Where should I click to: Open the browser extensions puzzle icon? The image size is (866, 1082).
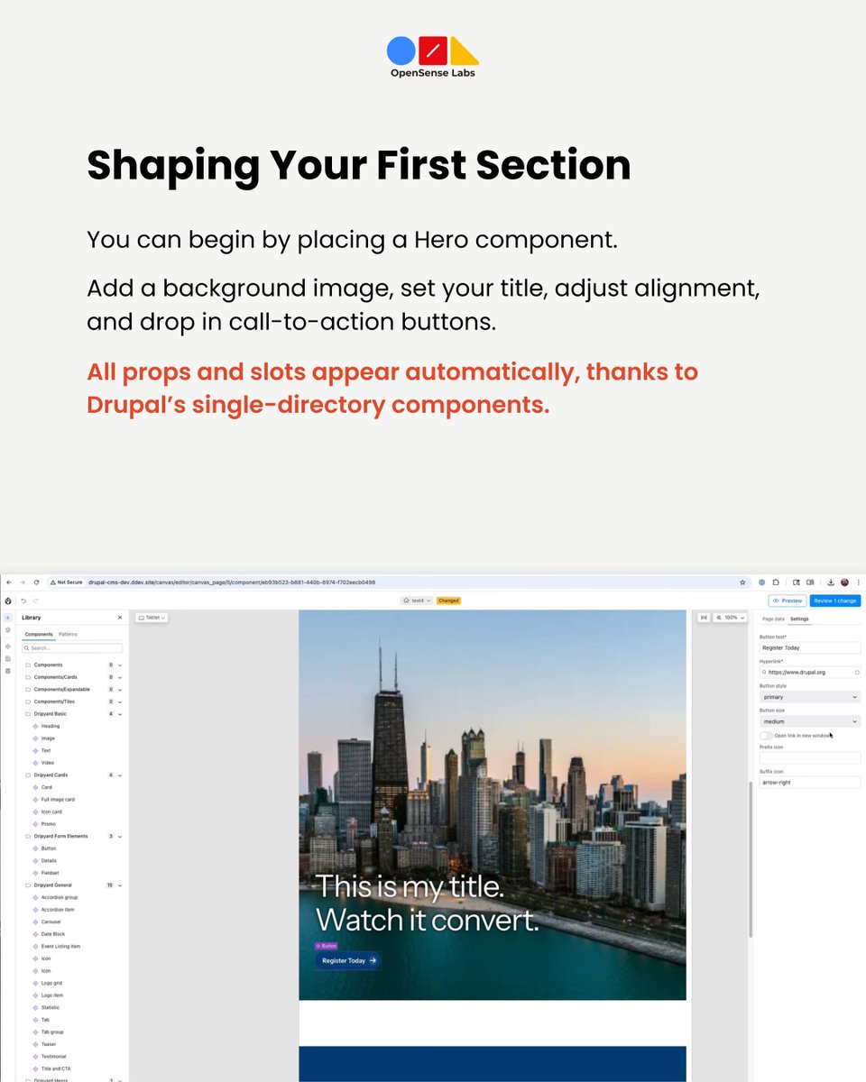[776, 582]
